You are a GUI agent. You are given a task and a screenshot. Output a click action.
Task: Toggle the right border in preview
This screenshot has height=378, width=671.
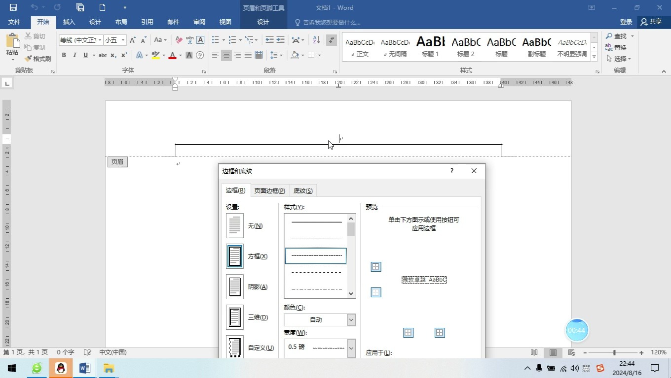pyautogui.click(x=440, y=333)
